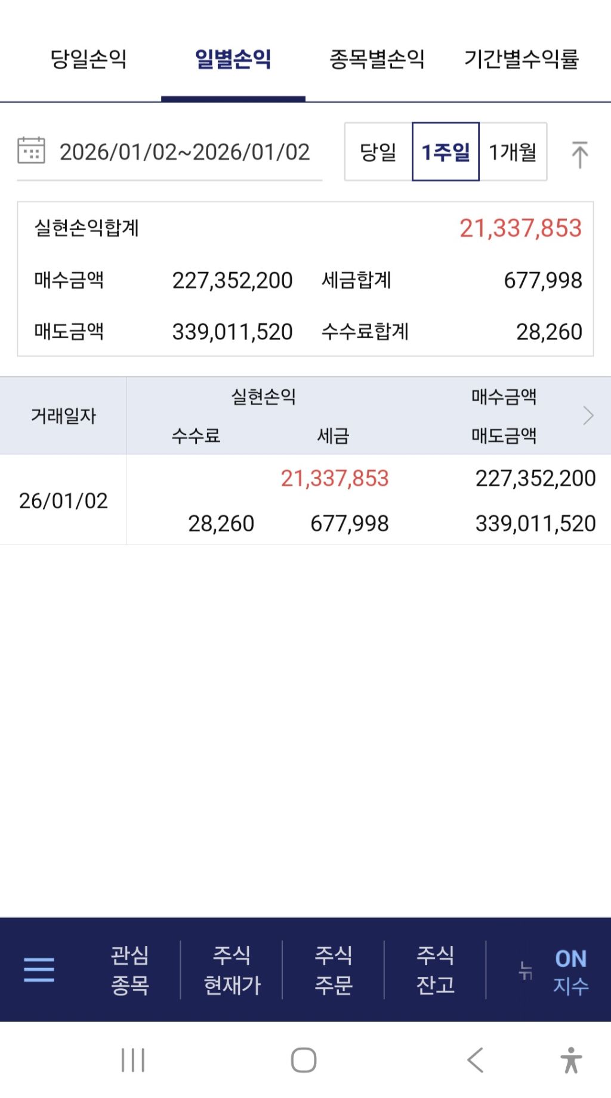This screenshot has width=611, height=1098.
Task: Switch to the 당일손익 tab
Action: 88,59
